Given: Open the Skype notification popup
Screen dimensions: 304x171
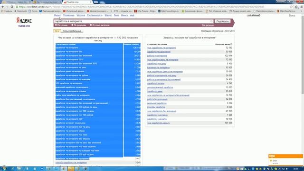Looking at the screenshot, I should (285, 160).
